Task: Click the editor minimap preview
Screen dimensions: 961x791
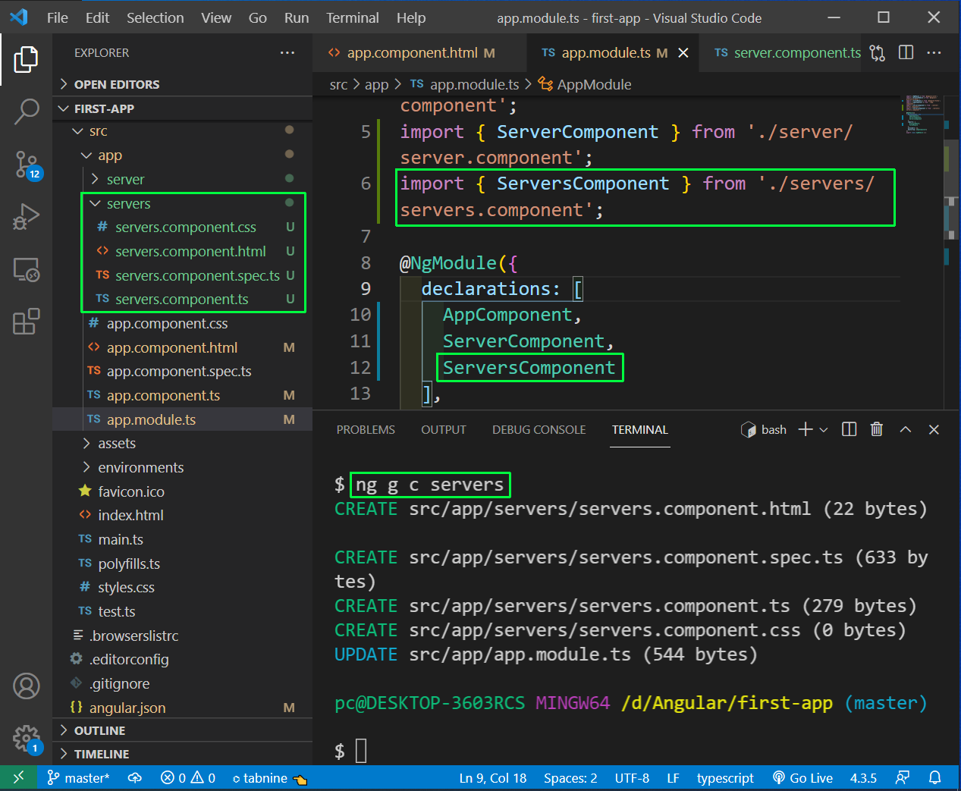Action: [x=923, y=114]
